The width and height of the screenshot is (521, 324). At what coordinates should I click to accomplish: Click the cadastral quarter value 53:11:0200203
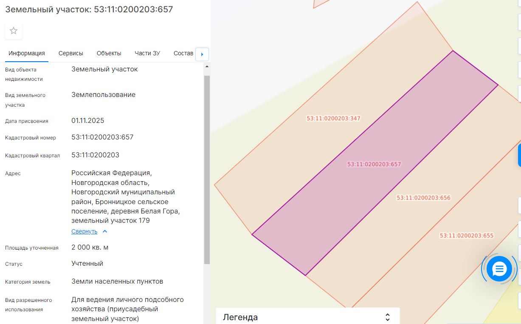[95, 155]
